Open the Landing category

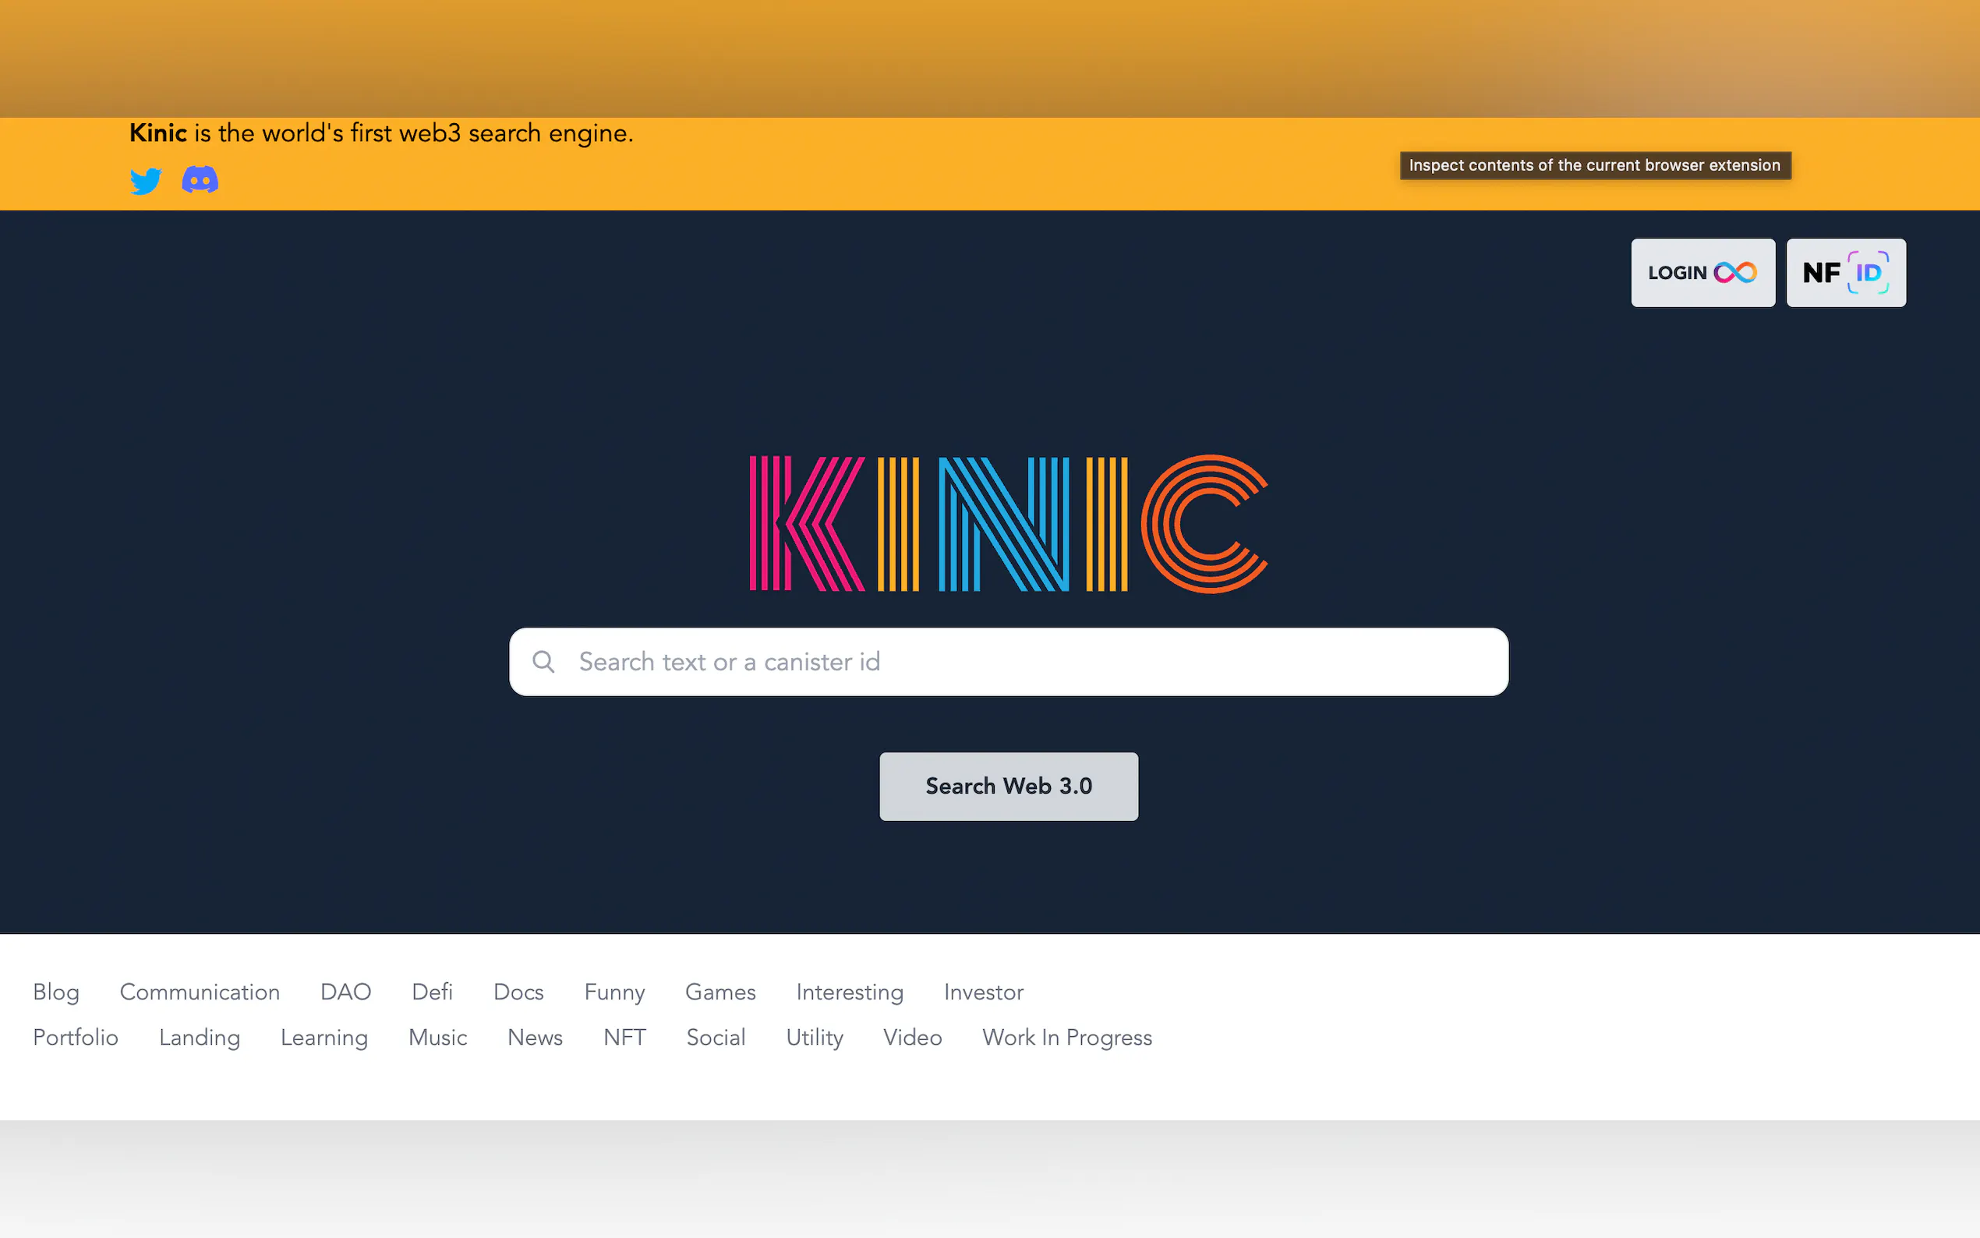coord(200,1038)
